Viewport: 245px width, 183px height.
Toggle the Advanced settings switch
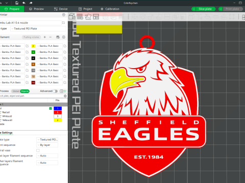point(55,91)
